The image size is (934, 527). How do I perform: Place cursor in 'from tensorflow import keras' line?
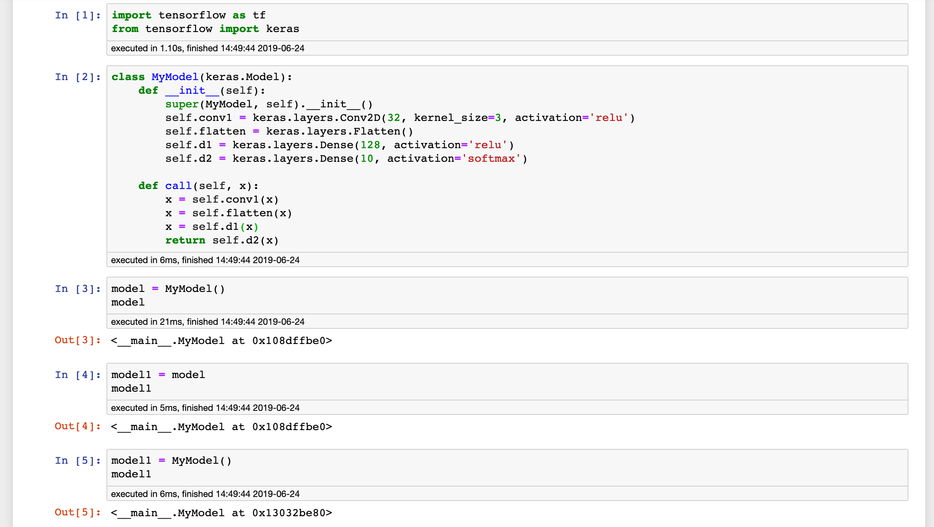[x=205, y=29]
